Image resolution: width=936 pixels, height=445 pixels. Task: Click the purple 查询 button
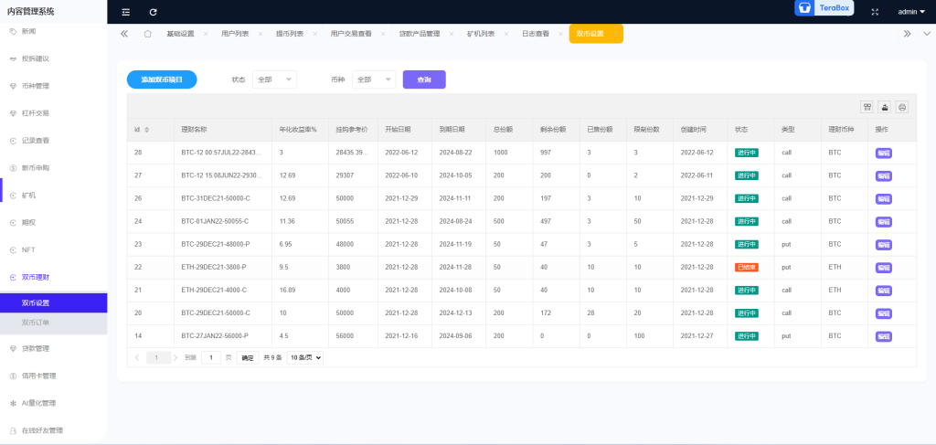tap(424, 79)
